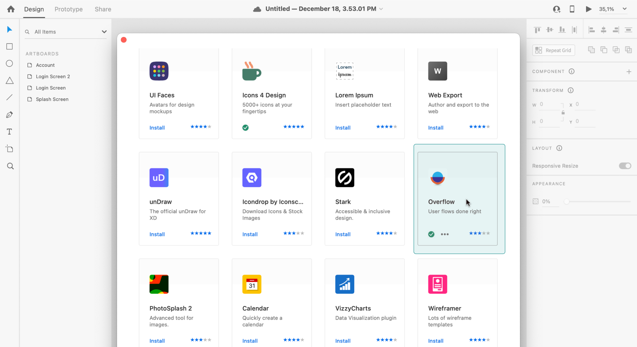Select the Select (arrow) tool
The image size is (637, 347).
pyautogui.click(x=10, y=29)
